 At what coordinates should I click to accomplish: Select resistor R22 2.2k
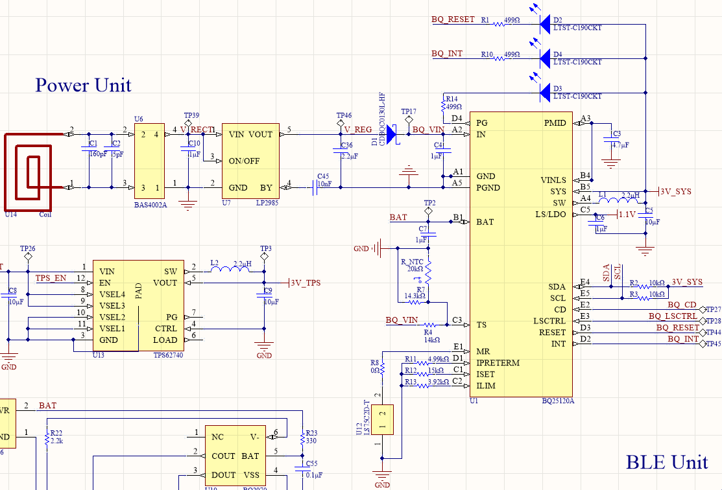pos(47,439)
